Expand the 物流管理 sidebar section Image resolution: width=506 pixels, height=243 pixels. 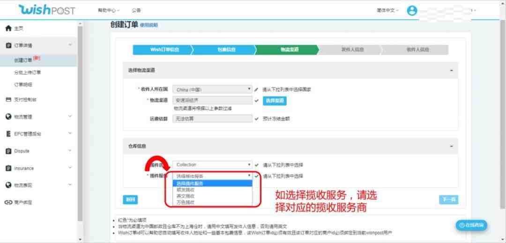70,116
